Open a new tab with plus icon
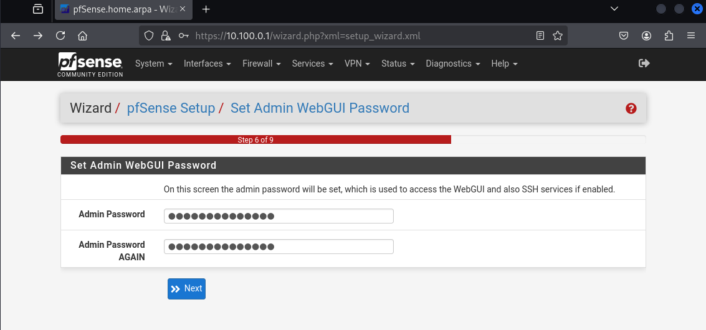Screen dimensions: 706x330 click(206, 9)
